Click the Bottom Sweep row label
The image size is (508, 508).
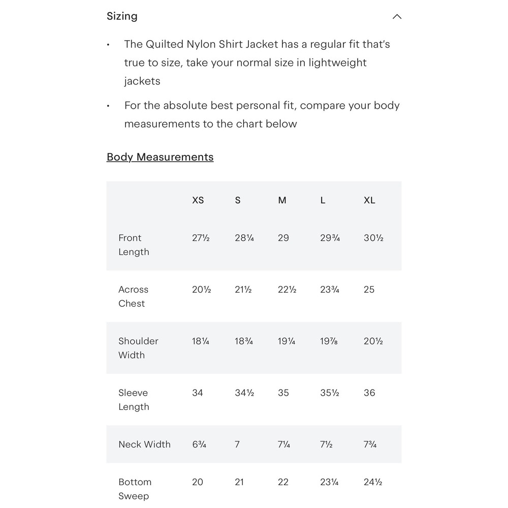135,489
